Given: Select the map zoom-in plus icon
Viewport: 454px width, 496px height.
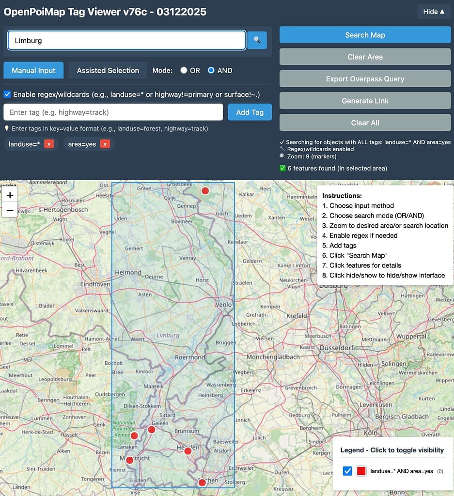Looking at the screenshot, I should pyautogui.click(x=10, y=195).
